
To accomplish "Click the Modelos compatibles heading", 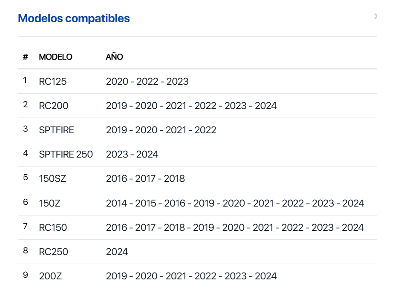I will [x=74, y=18].
